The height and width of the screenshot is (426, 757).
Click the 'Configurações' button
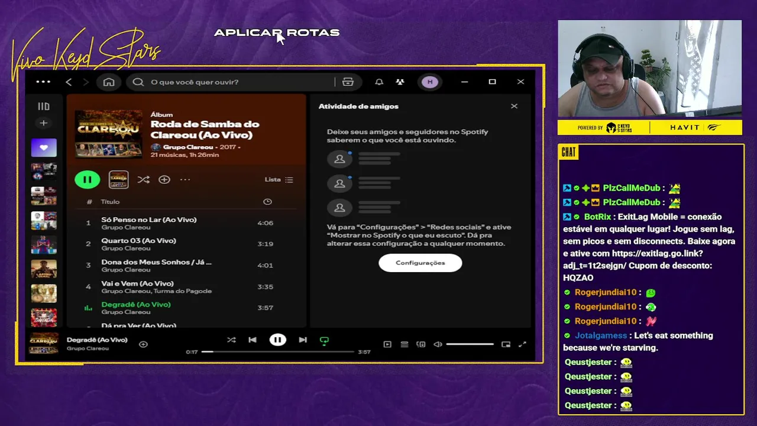click(x=420, y=263)
